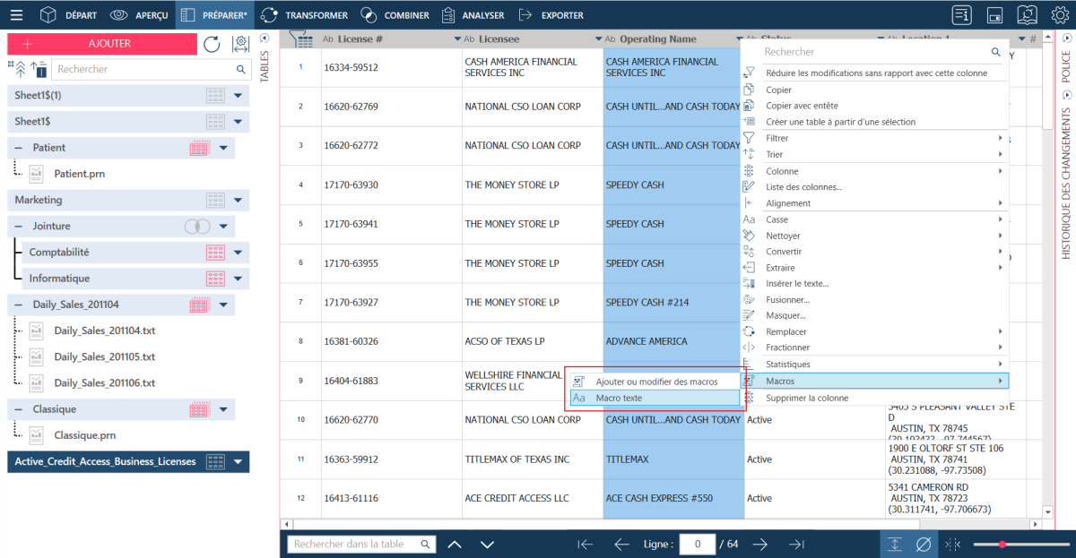
Task: Go to the Départ tab
Action: tap(69, 15)
